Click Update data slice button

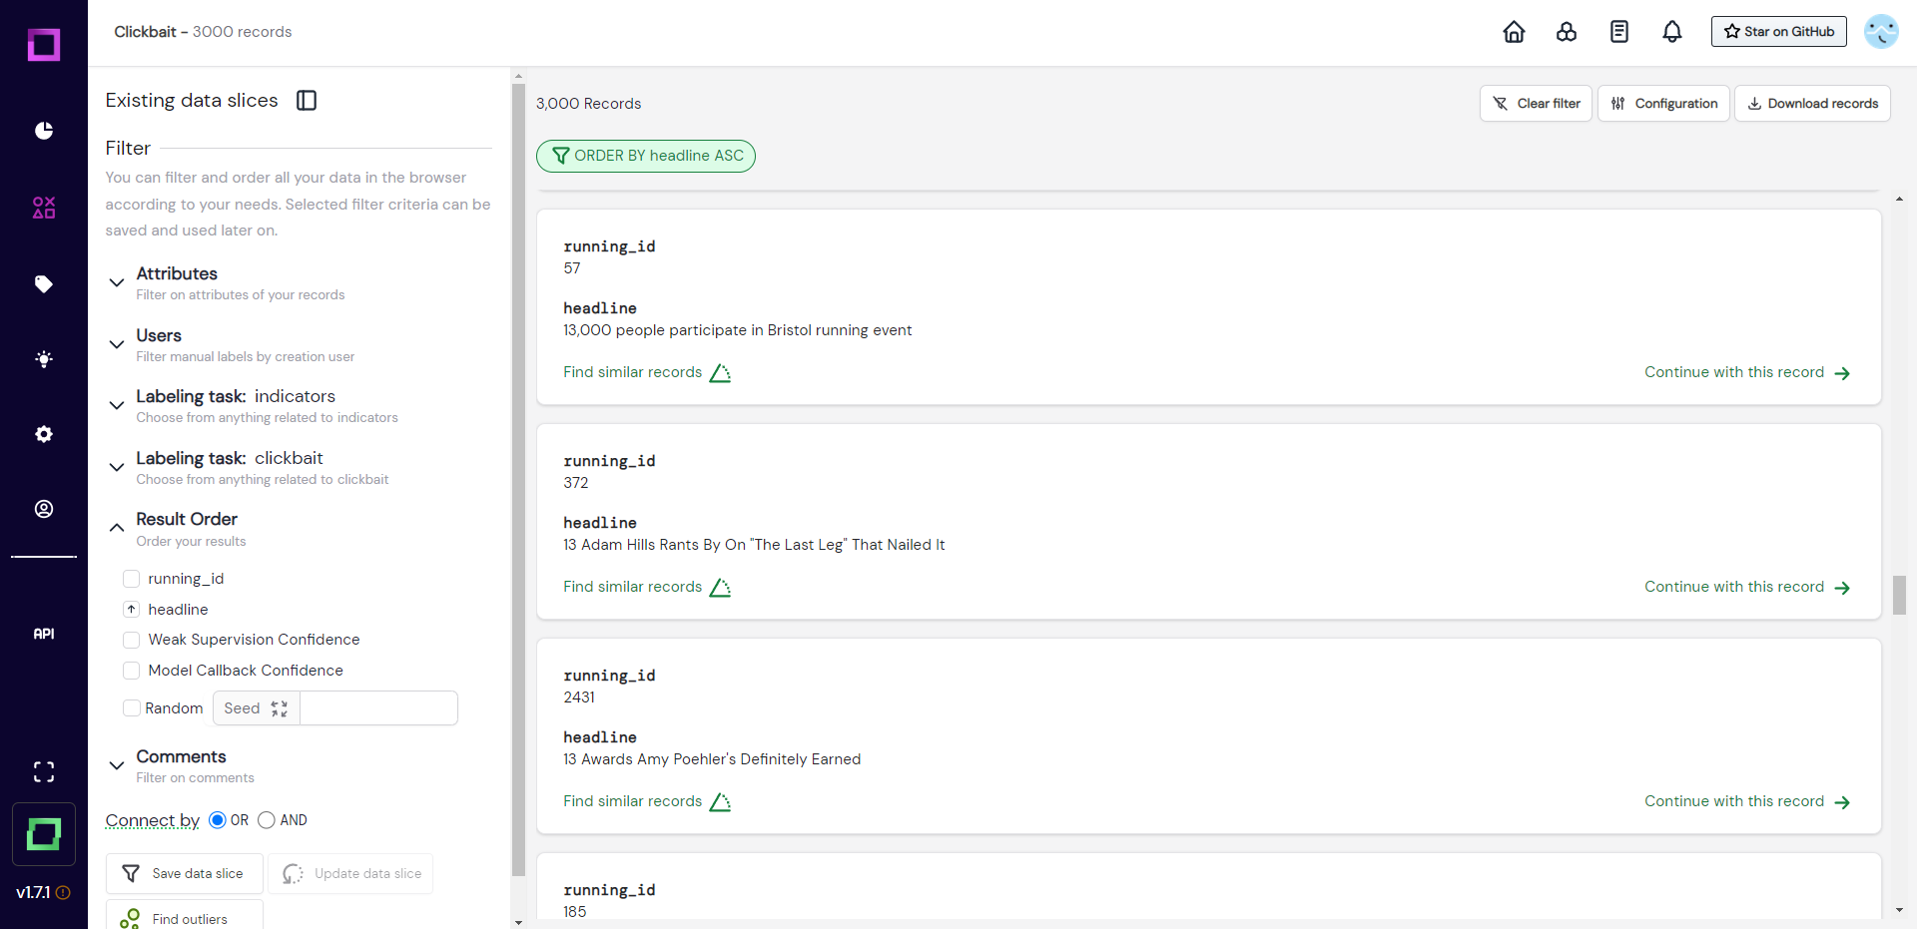350,874
